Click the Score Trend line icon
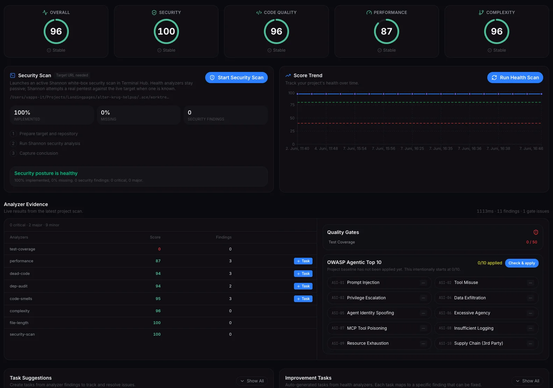Viewport: 553px width, 388px height. [x=288, y=75]
